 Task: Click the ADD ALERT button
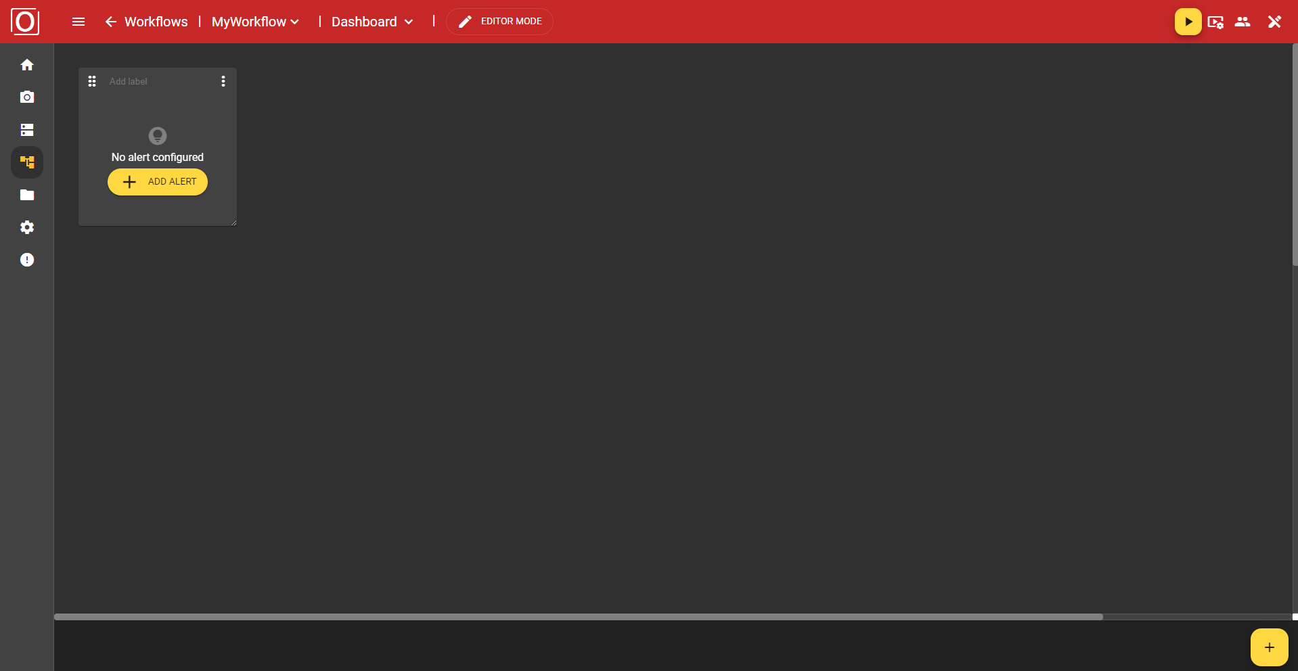click(x=157, y=182)
